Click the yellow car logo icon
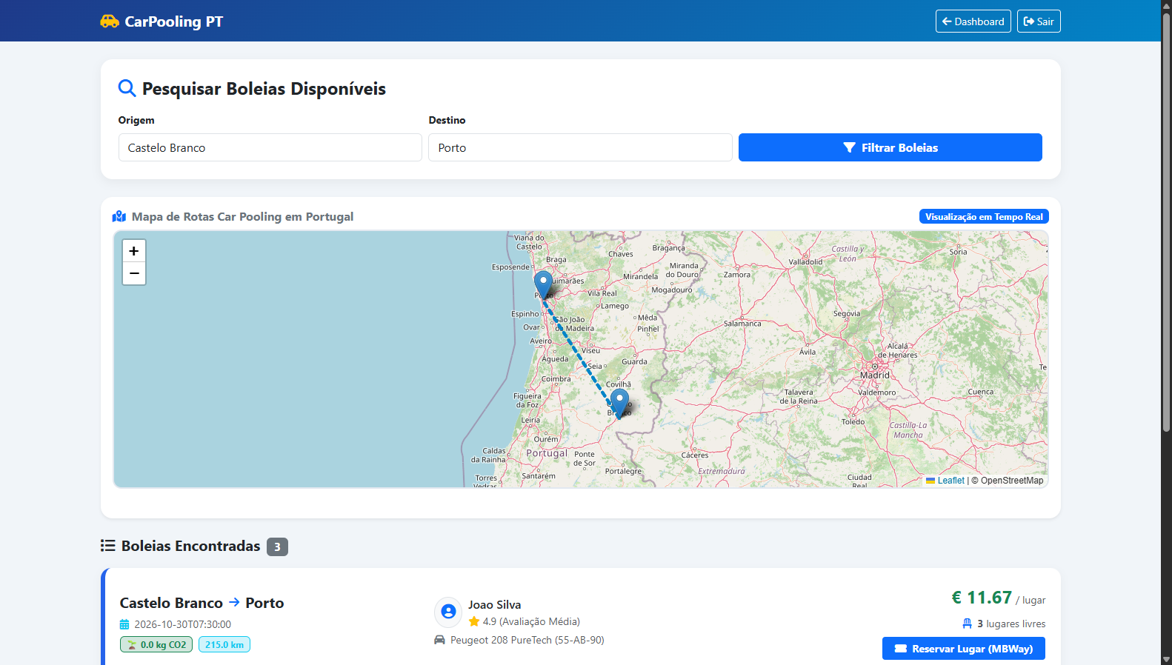1172x665 pixels. [110, 21]
